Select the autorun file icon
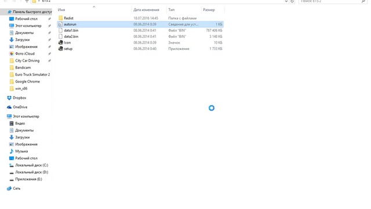The image size is (371, 209). click(60, 24)
